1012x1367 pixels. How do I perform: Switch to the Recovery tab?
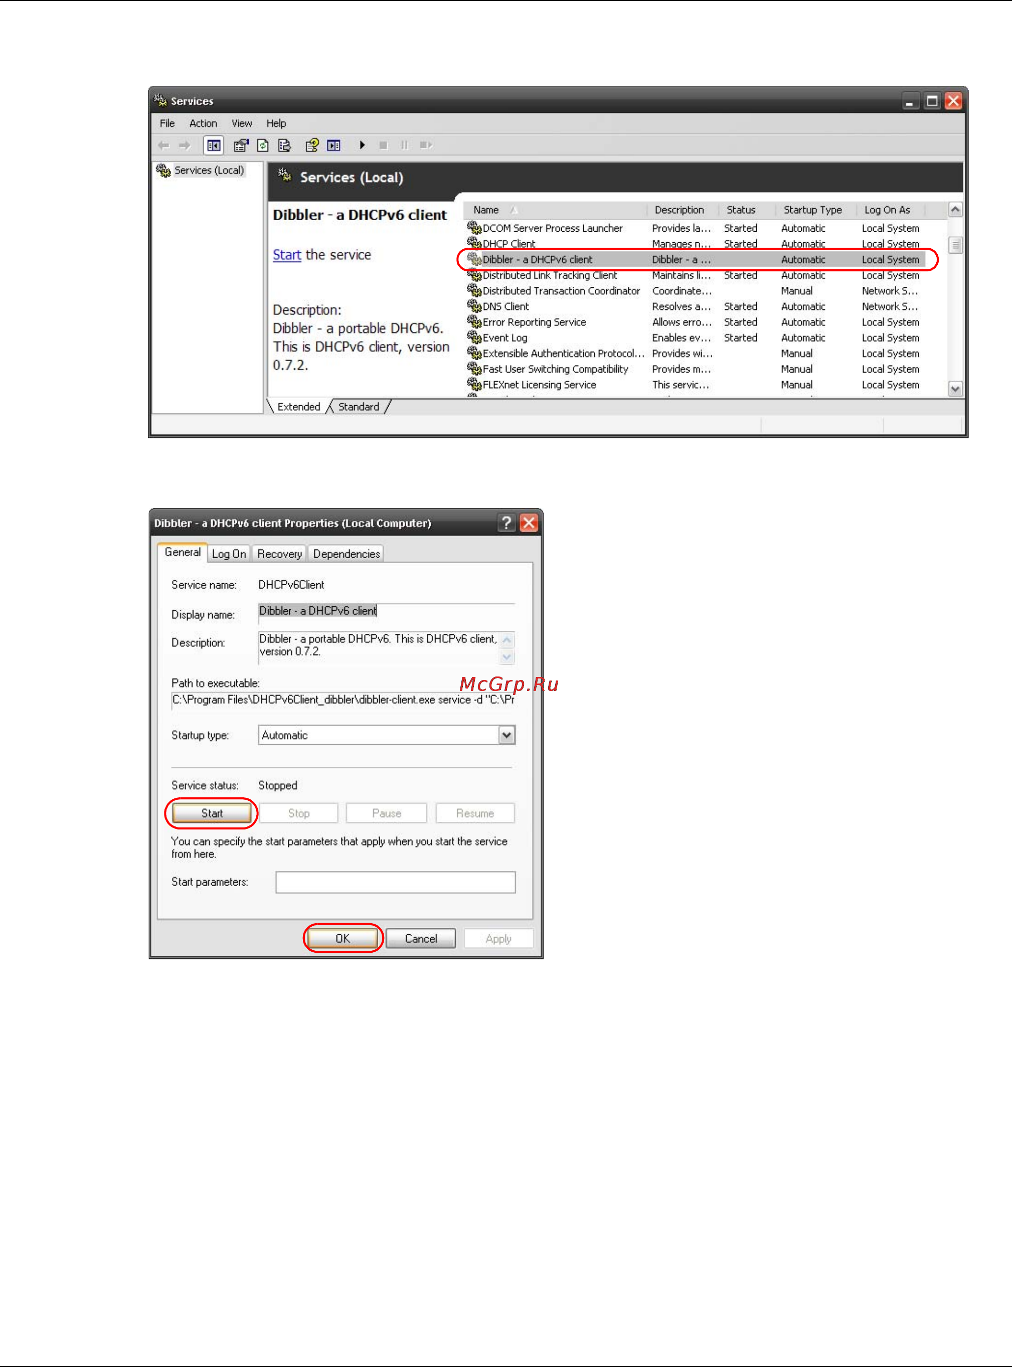click(x=279, y=554)
